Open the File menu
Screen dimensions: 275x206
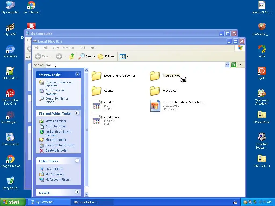click(37, 48)
